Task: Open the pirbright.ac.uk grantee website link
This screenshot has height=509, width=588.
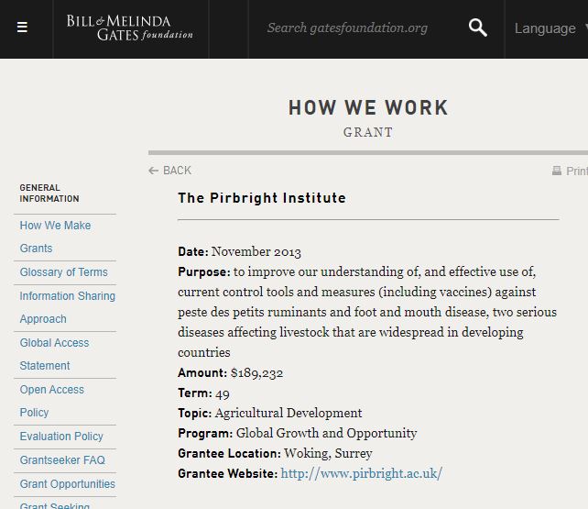Action: click(361, 473)
